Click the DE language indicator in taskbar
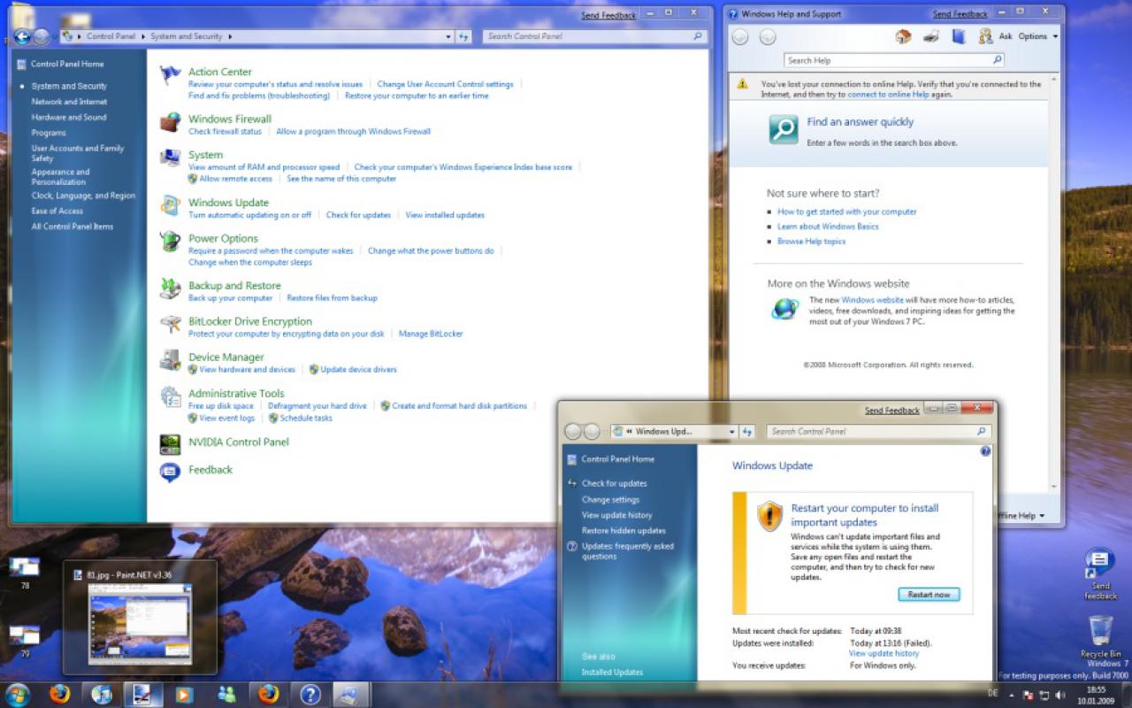Viewport: 1132px width, 708px height. [x=992, y=693]
